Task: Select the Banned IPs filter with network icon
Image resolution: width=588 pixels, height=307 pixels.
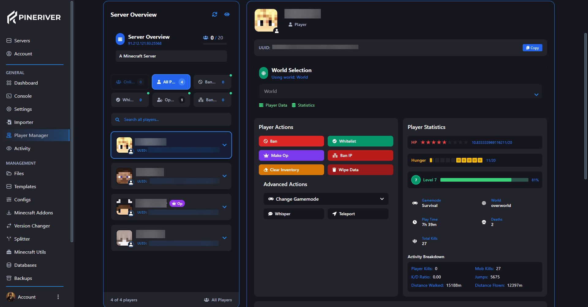Action: 212,100
